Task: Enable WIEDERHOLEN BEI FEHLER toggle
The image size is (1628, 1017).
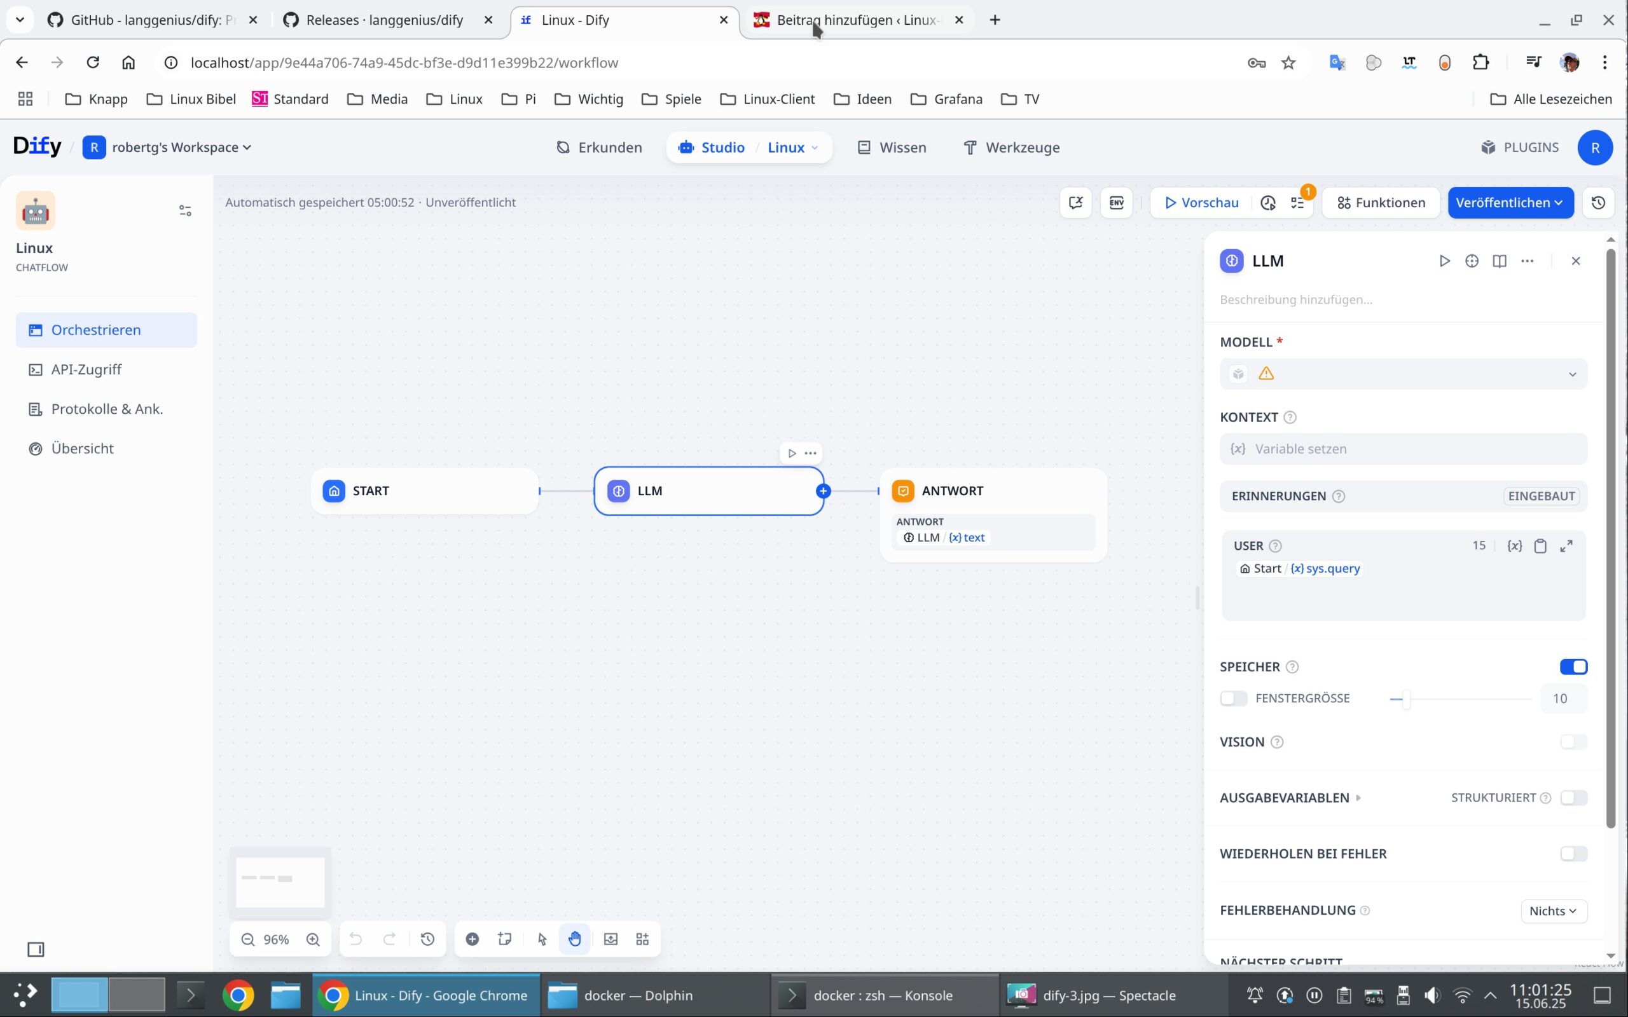Action: [1573, 854]
